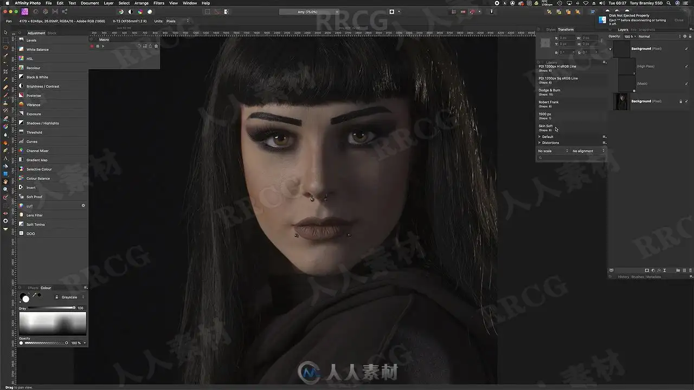694x390 pixels.
Task: Click the Affinity Photo persona icon
Action: tap(24, 11)
